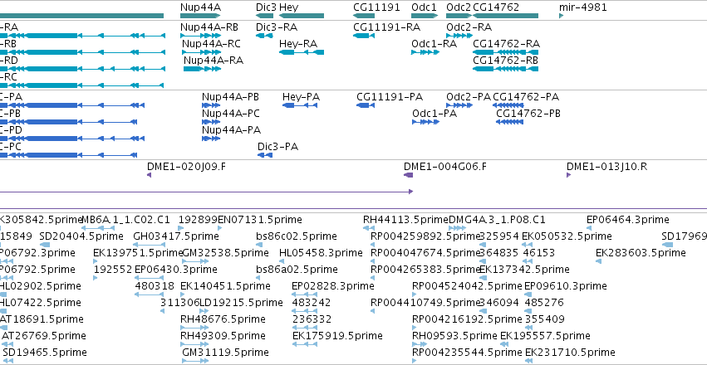Select protein CG14762-PA
The image size is (707, 365).
click(x=508, y=105)
